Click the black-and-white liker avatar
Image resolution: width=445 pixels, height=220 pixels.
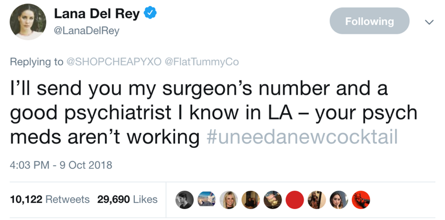(x=184, y=199)
